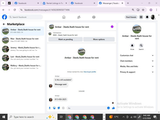Viewport: 160px width, 120px height.
Task: Open the volume speaker tray icon
Action: point(135,117)
